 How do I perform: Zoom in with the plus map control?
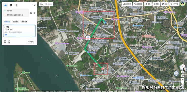pyautogui.click(x=183, y=79)
